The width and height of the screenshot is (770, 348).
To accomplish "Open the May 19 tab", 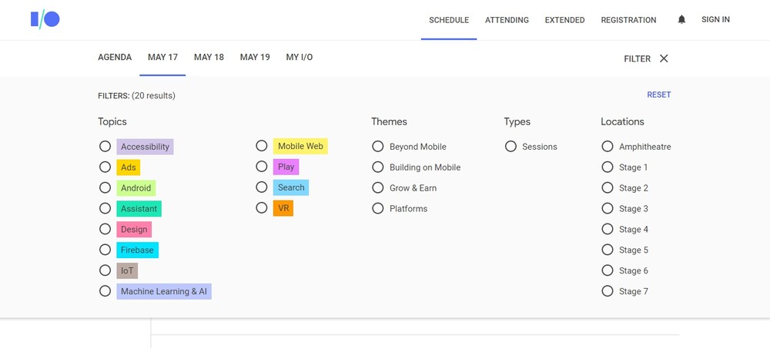I will 255,58.
